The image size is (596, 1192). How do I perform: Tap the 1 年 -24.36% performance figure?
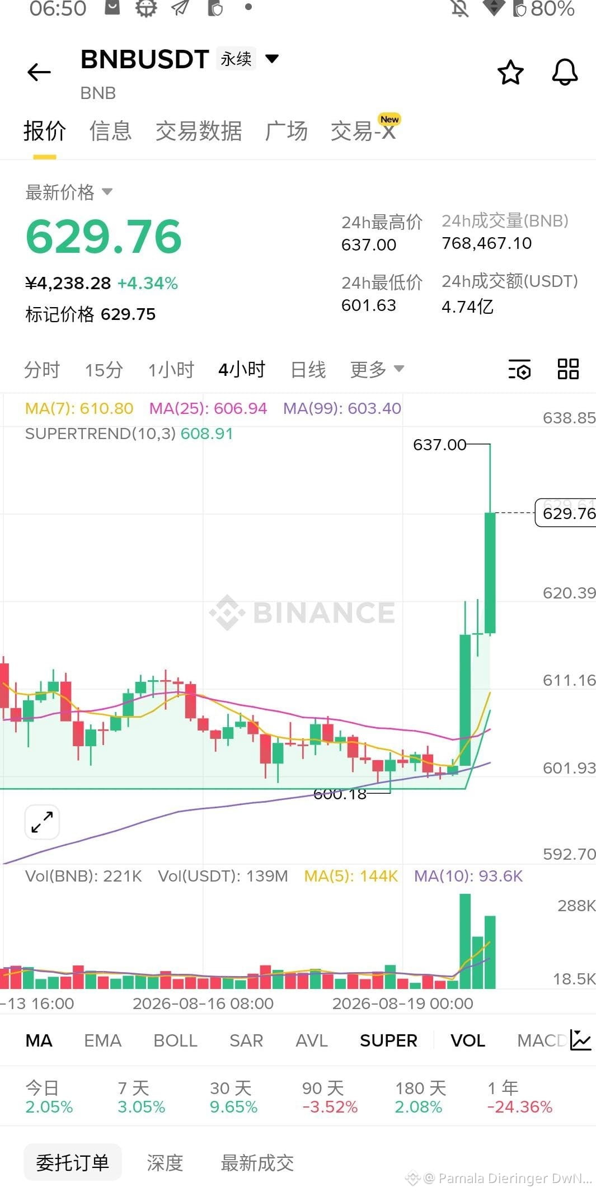tap(520, 1097)
